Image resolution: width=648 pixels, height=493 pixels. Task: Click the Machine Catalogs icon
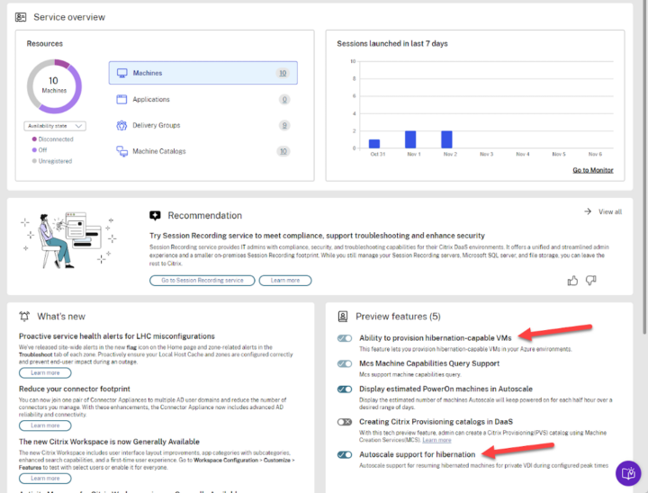pyautogui.click(x=122, y=151)
